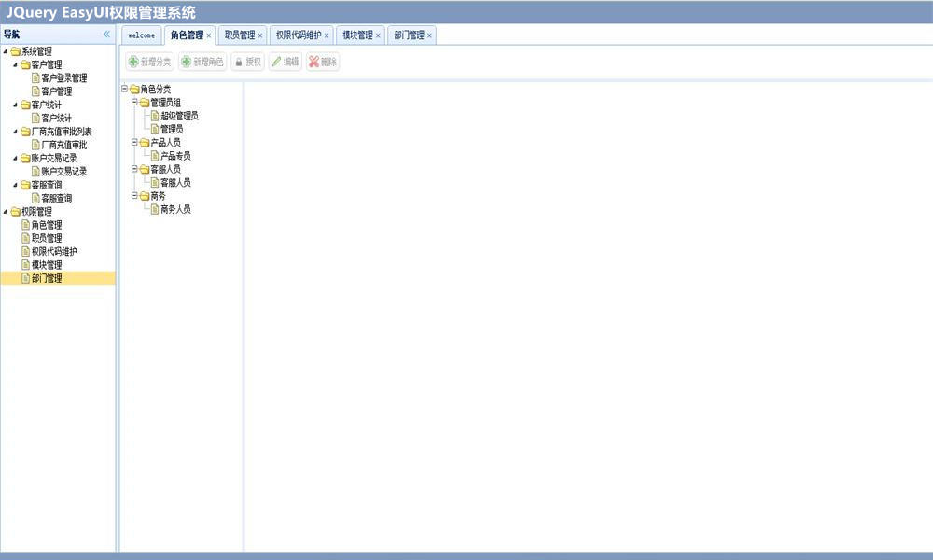933x560 pixels.
Task: Collapse the 管理员组 node box
Action: 134,103
